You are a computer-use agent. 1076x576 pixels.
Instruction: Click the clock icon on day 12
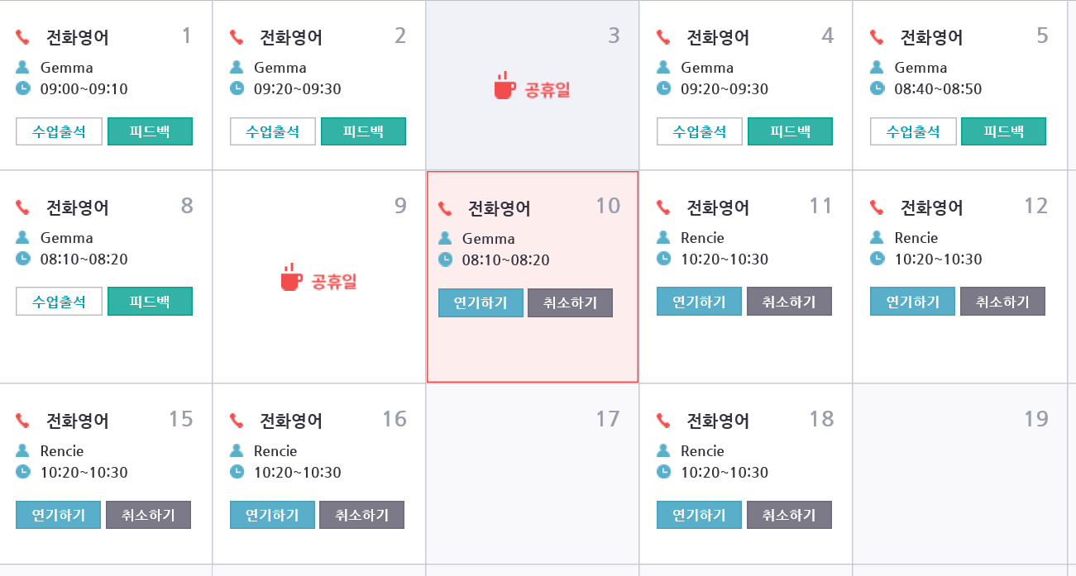coord(877,259)
